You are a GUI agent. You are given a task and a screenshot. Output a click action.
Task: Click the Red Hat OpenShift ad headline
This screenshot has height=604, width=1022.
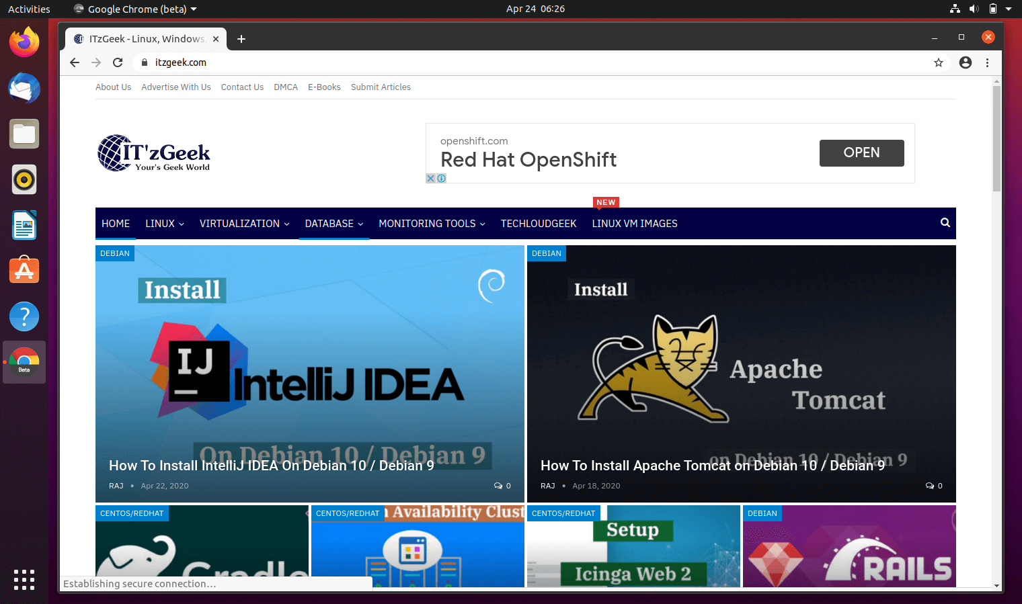click(x=528, y=160)
